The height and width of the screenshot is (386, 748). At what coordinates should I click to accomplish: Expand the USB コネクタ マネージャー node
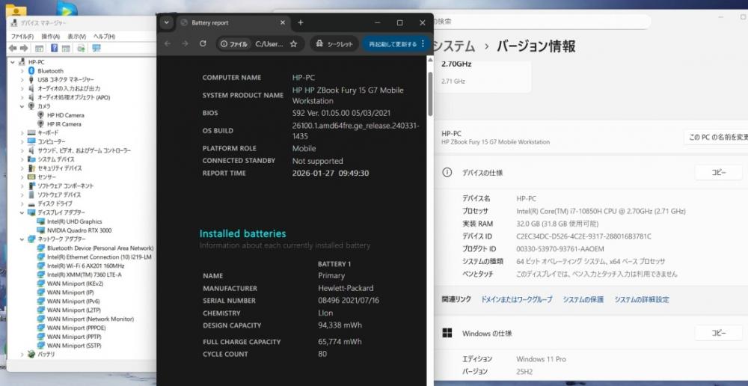coord(22,80)
